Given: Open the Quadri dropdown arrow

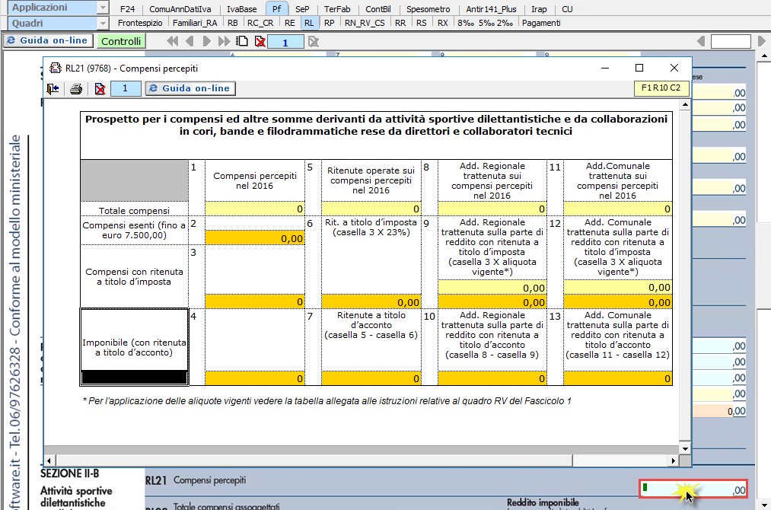Looking at the screenshot, I should click(102, 23).
